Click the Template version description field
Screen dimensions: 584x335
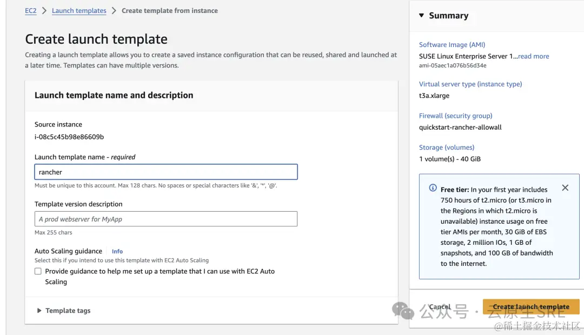[x=165, y=219]
